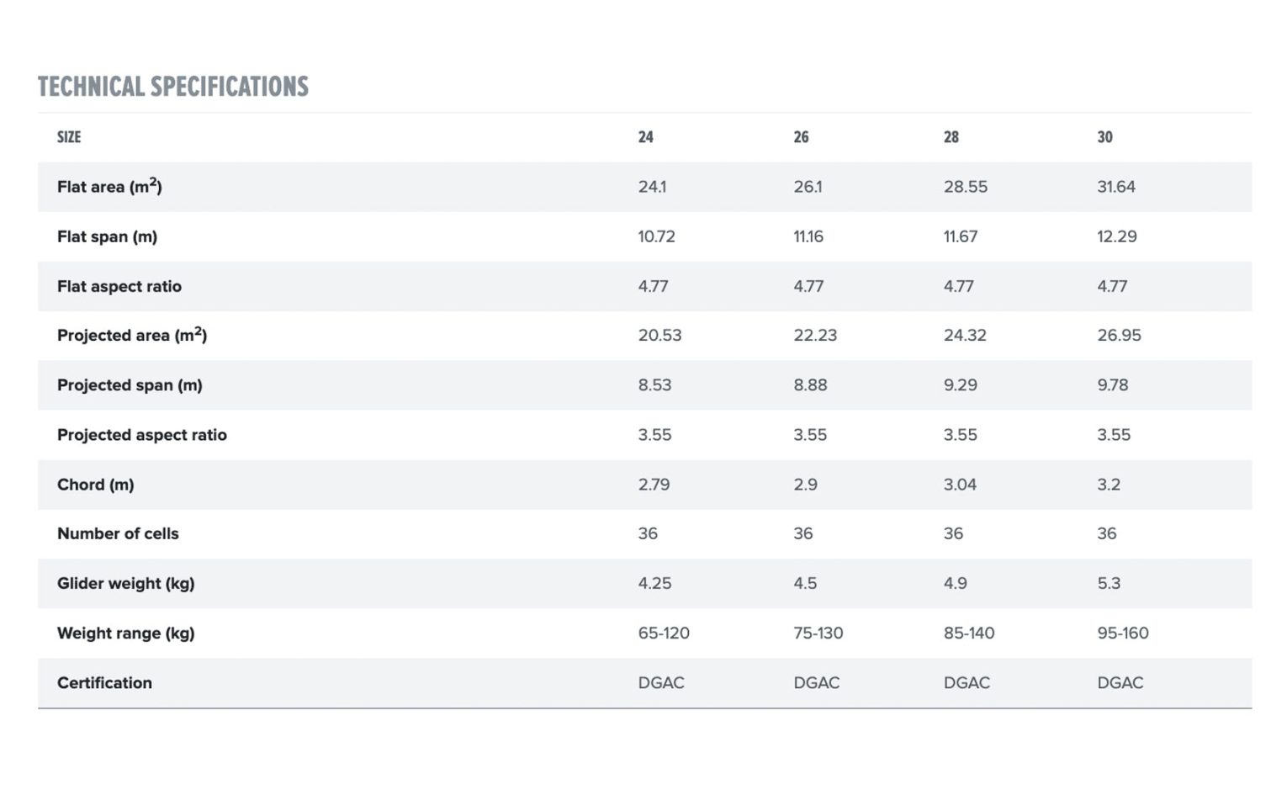The image size is (1287, 795).
Task: Click the Flat span (m) row label
Action: pyautogui.click(x=107, y=236)
